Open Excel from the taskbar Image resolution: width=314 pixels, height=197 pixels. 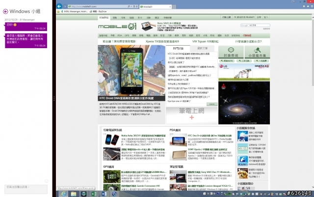tap(94, 194)
